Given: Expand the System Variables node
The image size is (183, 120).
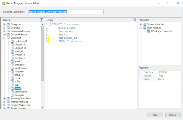Looking at the screenshot, I should 141,25.
